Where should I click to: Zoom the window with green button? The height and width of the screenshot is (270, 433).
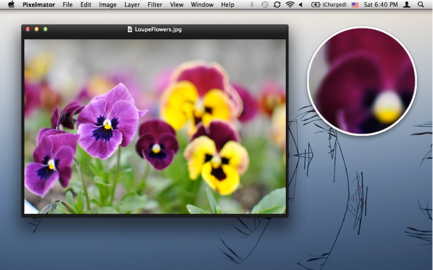45,29
